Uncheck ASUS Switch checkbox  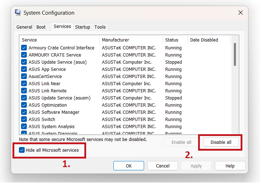point(24,120)
